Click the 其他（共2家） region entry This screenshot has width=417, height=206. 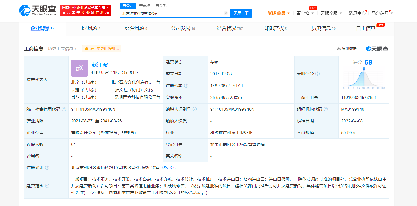point(84,97)
